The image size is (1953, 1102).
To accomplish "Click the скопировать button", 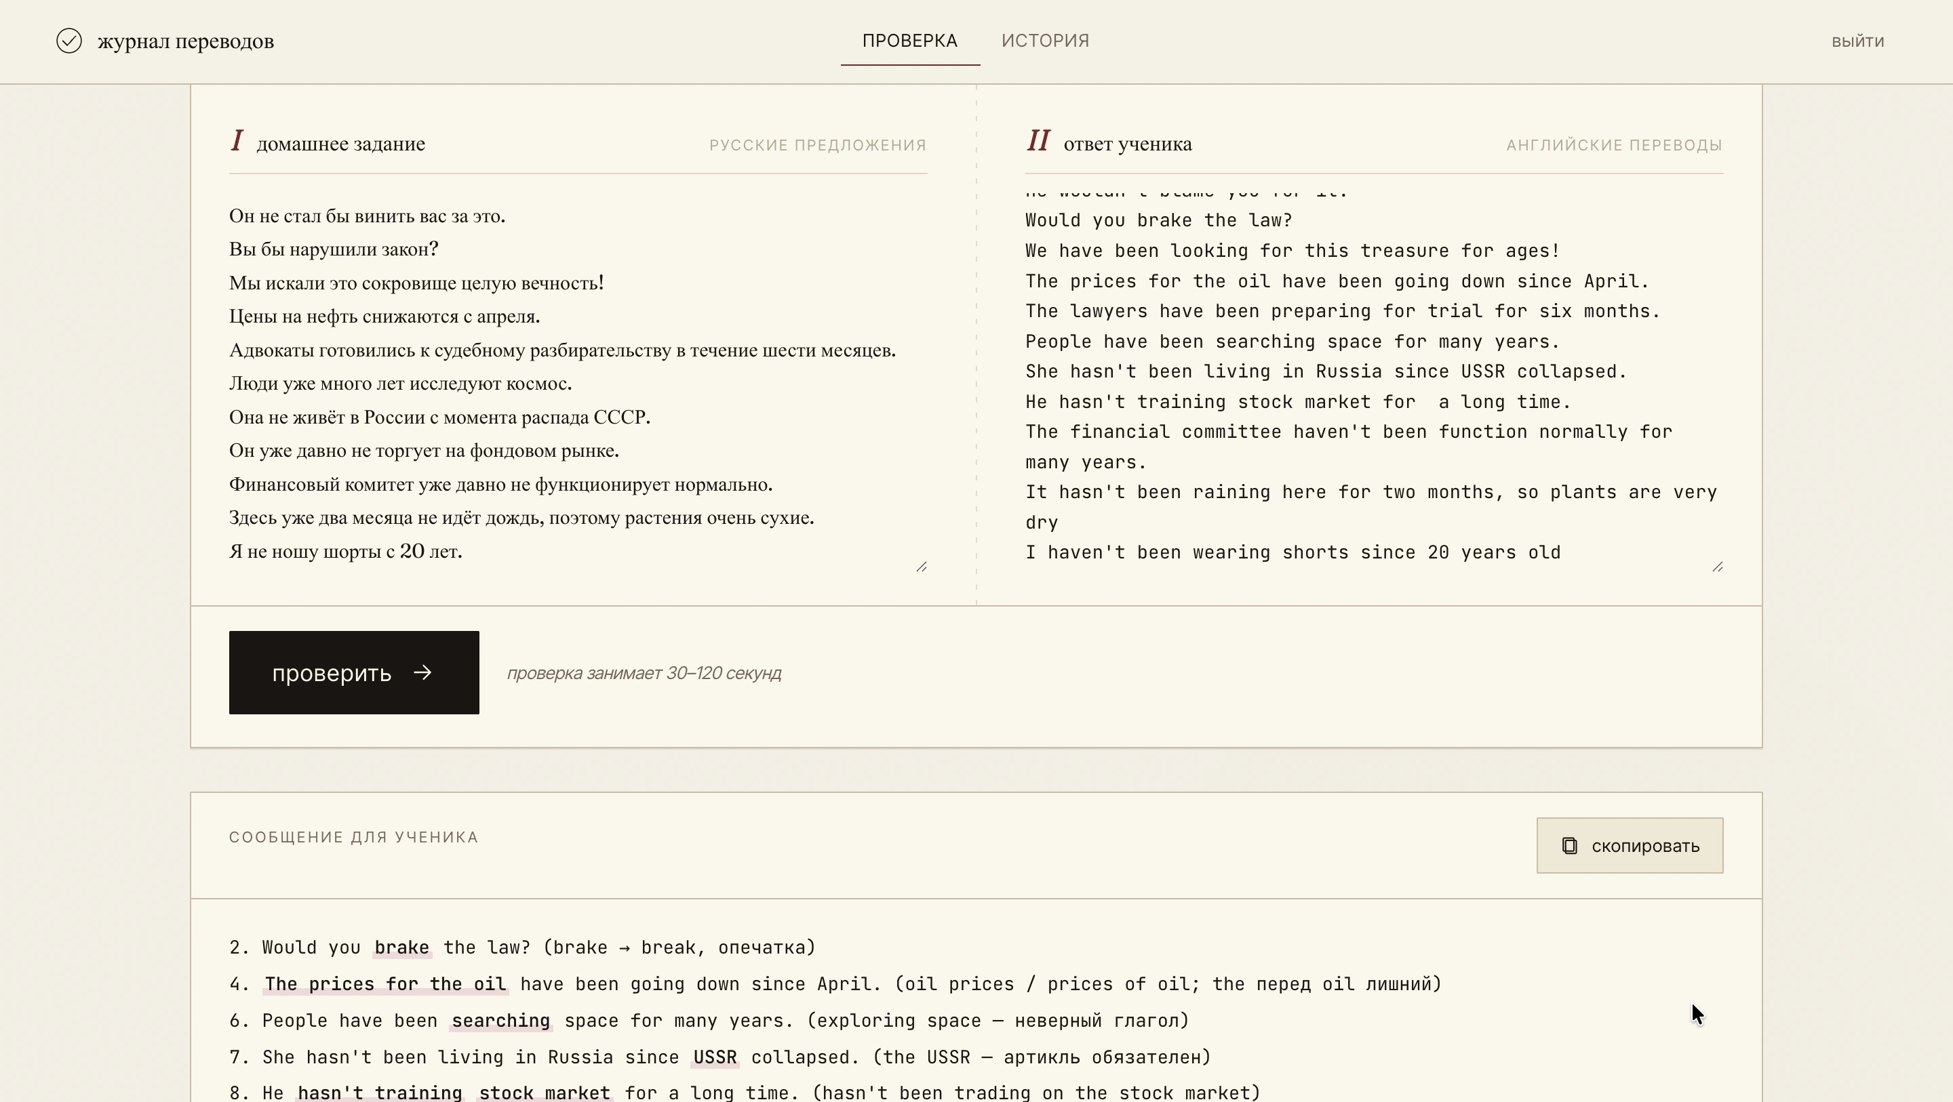I will pos(1630,845).
